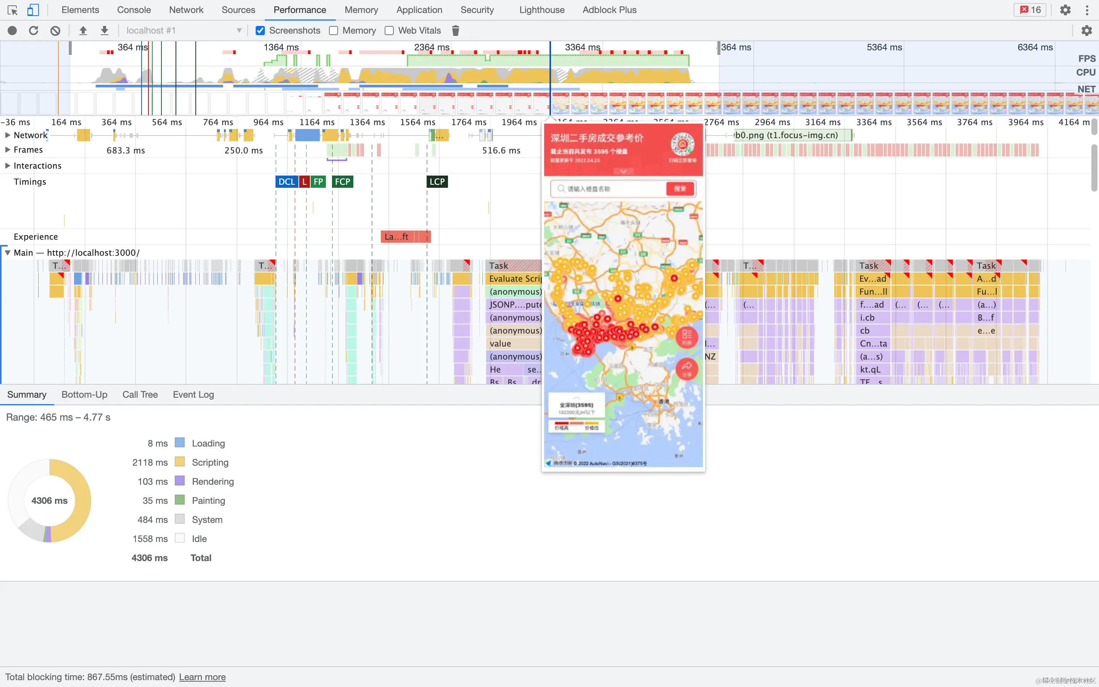Click the Learn more link
Image resolution: width=1099 pixels, height=687 pixels.
(202, 677)
